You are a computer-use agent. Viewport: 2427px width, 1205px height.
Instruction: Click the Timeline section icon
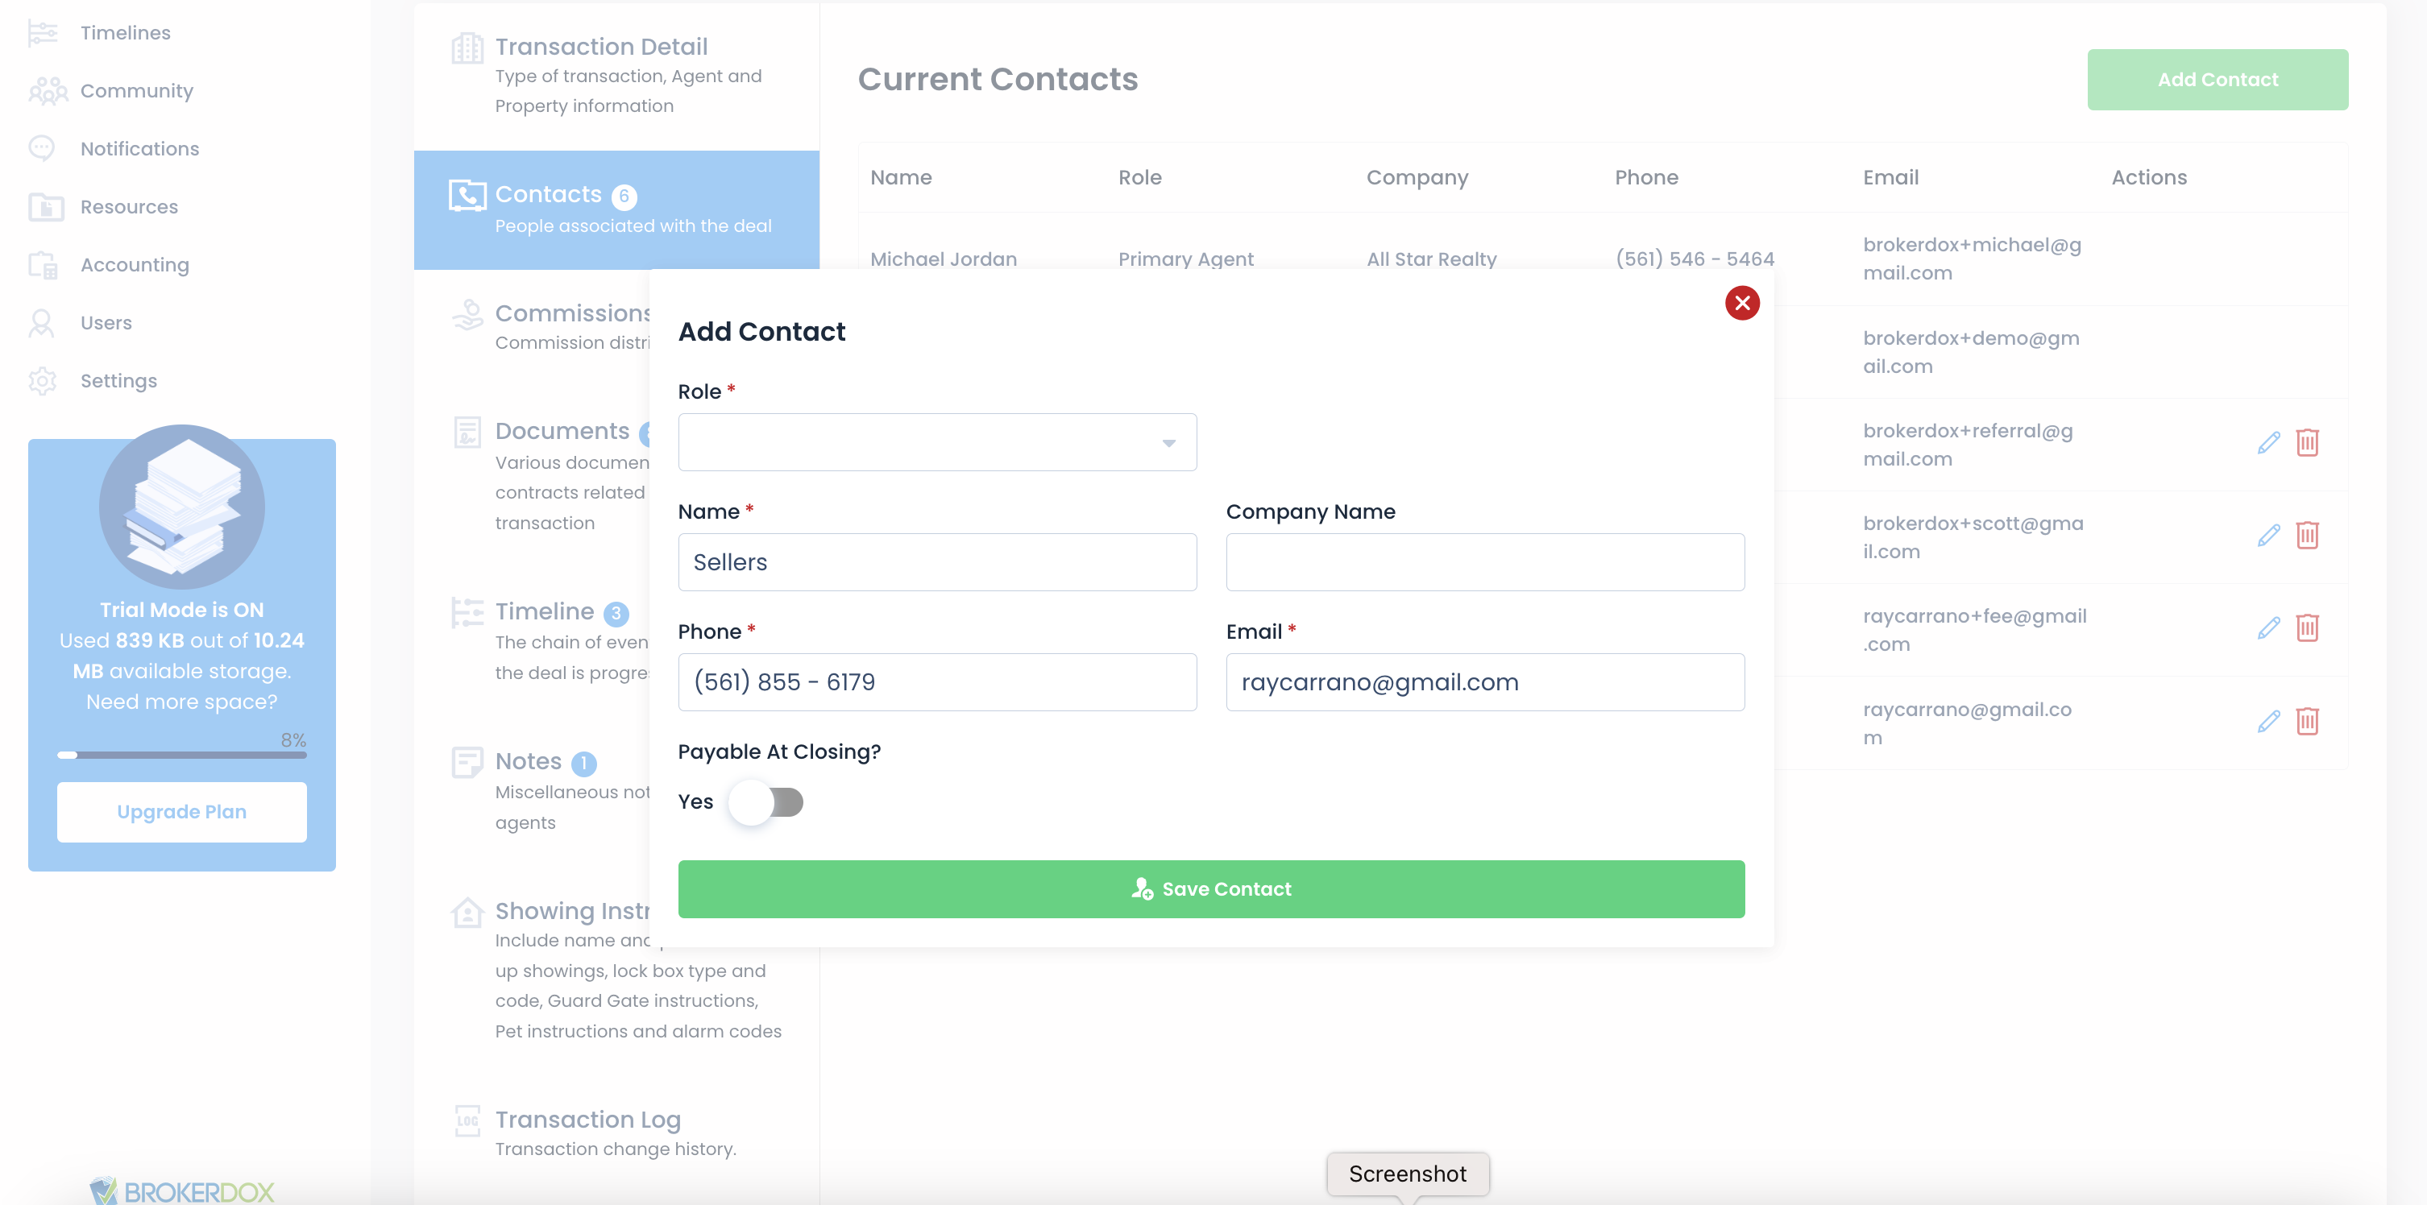point(467,612)
